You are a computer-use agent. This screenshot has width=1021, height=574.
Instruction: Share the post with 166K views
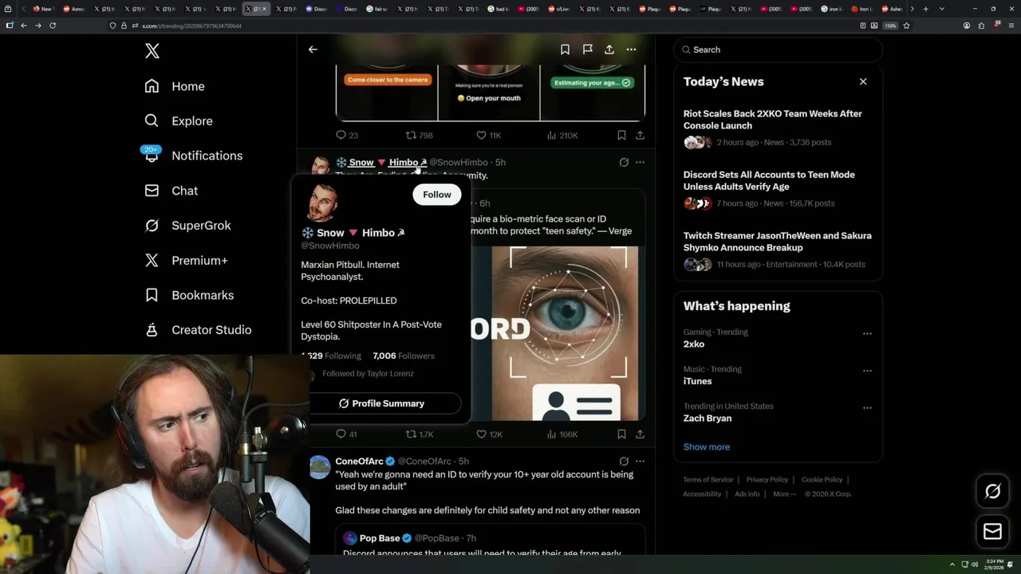pos(640,434)
